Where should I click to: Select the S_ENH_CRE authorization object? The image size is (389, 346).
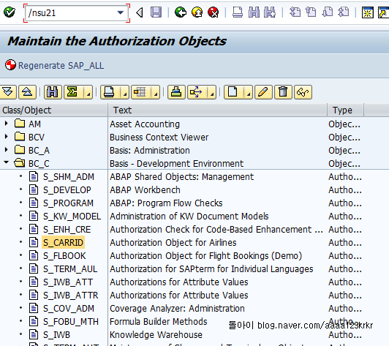[x=67, y=230]
